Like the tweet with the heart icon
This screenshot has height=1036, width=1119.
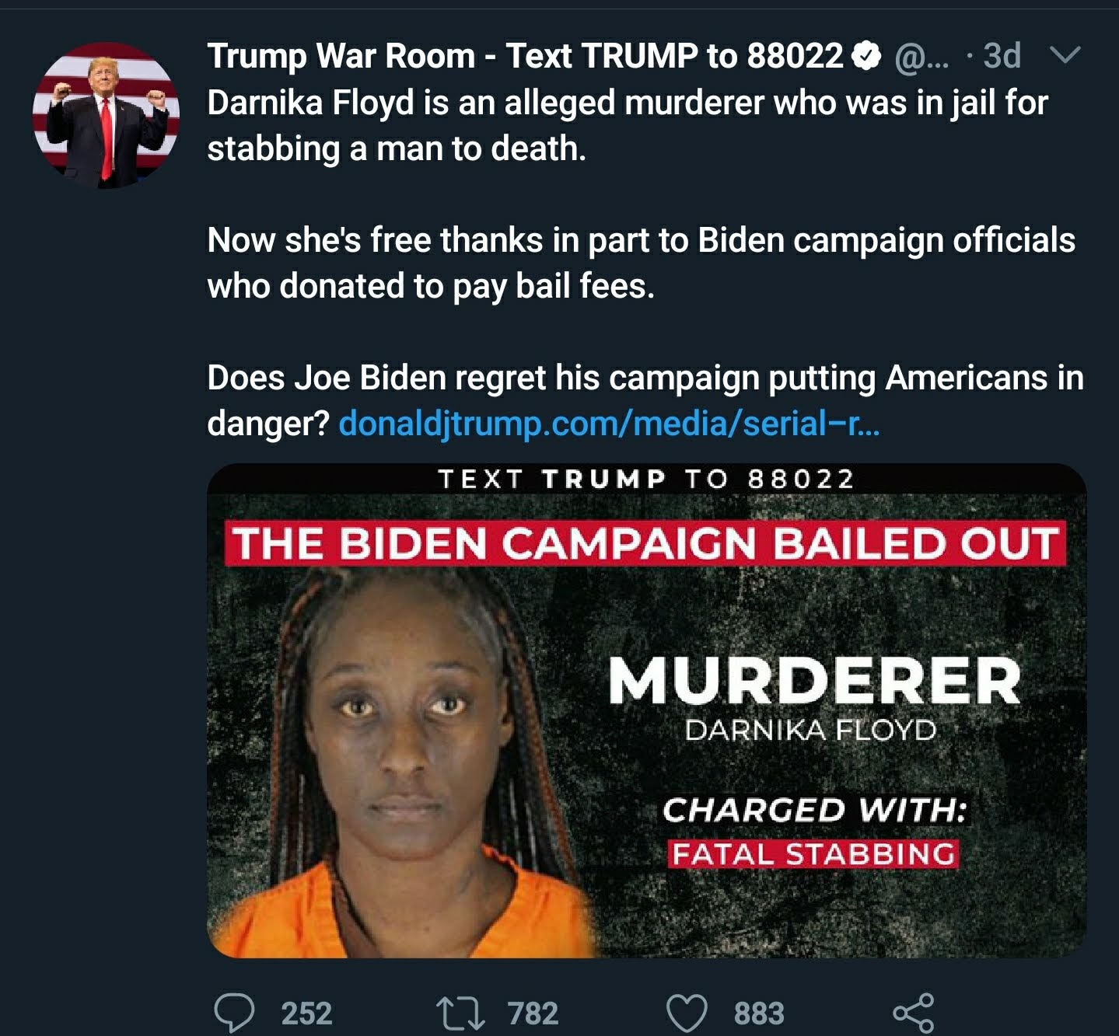687,1014
